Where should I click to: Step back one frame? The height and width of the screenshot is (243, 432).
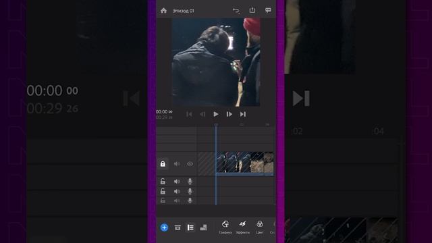(x=202, y=114)
